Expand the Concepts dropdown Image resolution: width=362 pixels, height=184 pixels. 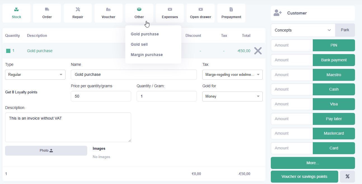(x=303, y=30)
